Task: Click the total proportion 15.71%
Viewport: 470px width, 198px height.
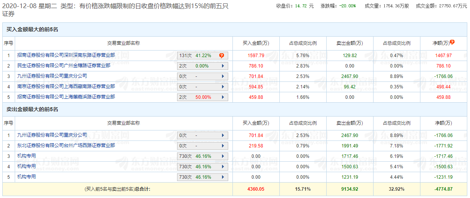Action: coord(303,189)
